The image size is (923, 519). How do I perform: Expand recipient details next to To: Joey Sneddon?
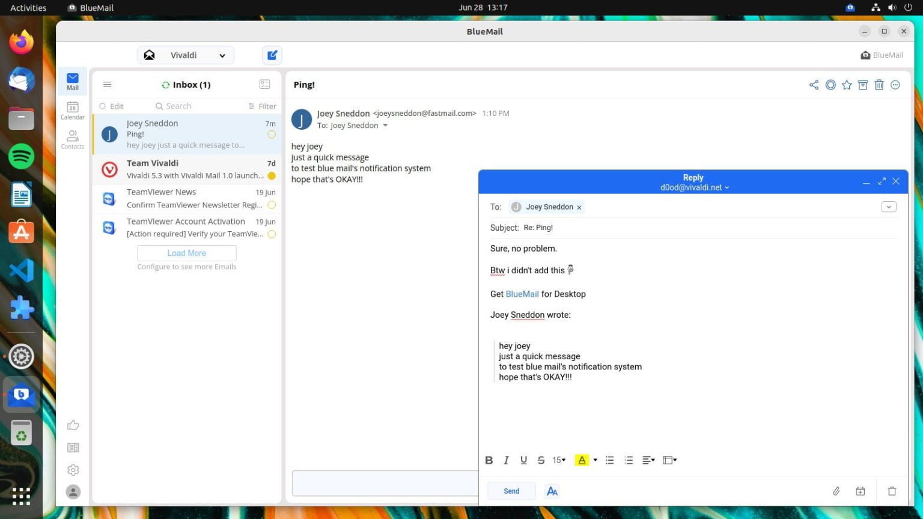pyautogui.click(x=385, y=126)
